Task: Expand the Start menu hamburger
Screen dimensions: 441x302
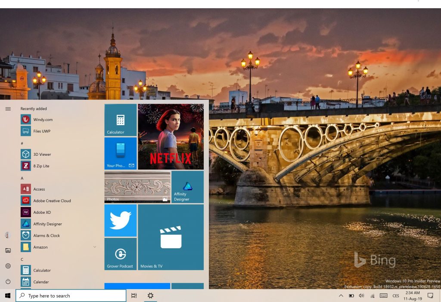Action: click(x=8, y=109)
